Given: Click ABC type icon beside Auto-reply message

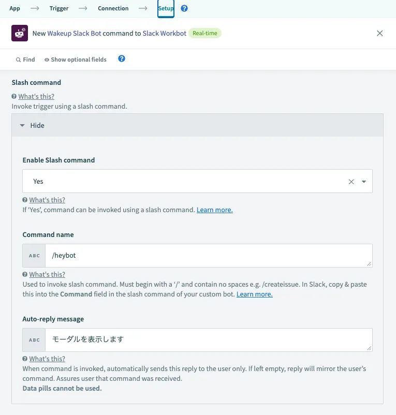Looking at the screenshot, I should click(34, 340).
